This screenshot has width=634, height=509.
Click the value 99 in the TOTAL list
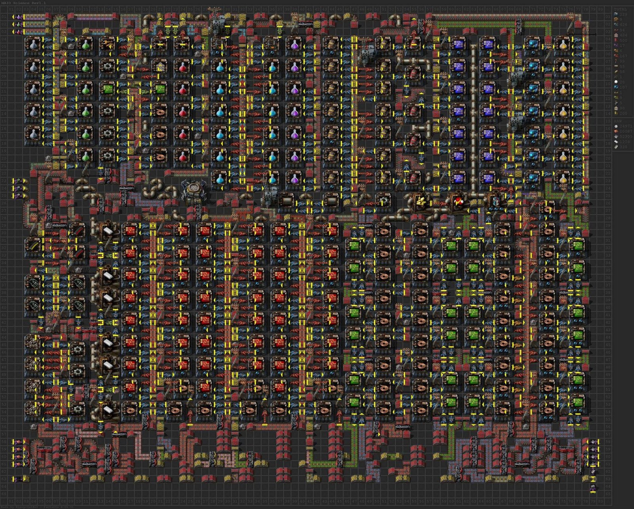coord(622,61)
